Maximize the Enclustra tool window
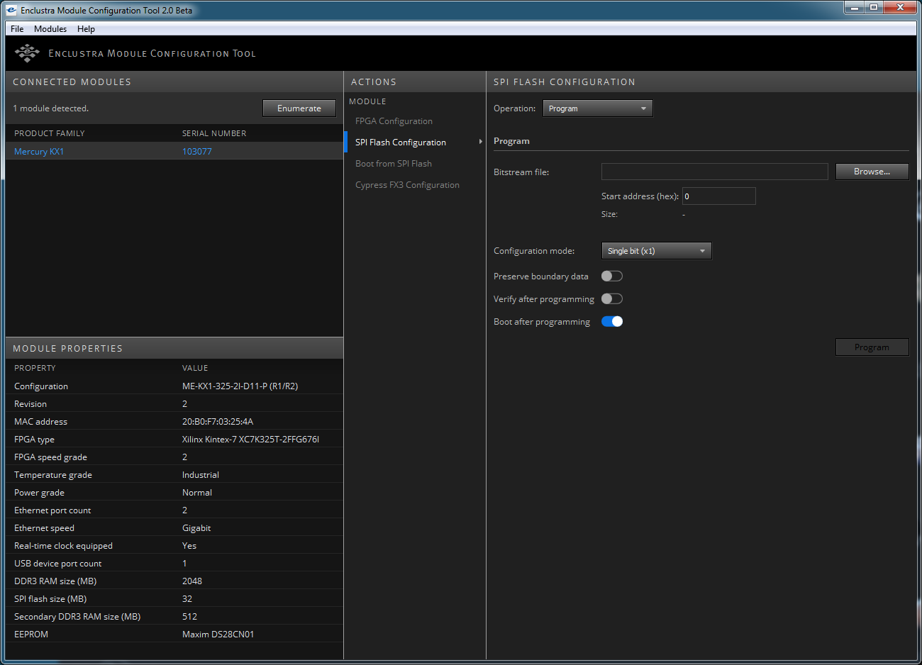922x665 pixels. tap(874, 8)
